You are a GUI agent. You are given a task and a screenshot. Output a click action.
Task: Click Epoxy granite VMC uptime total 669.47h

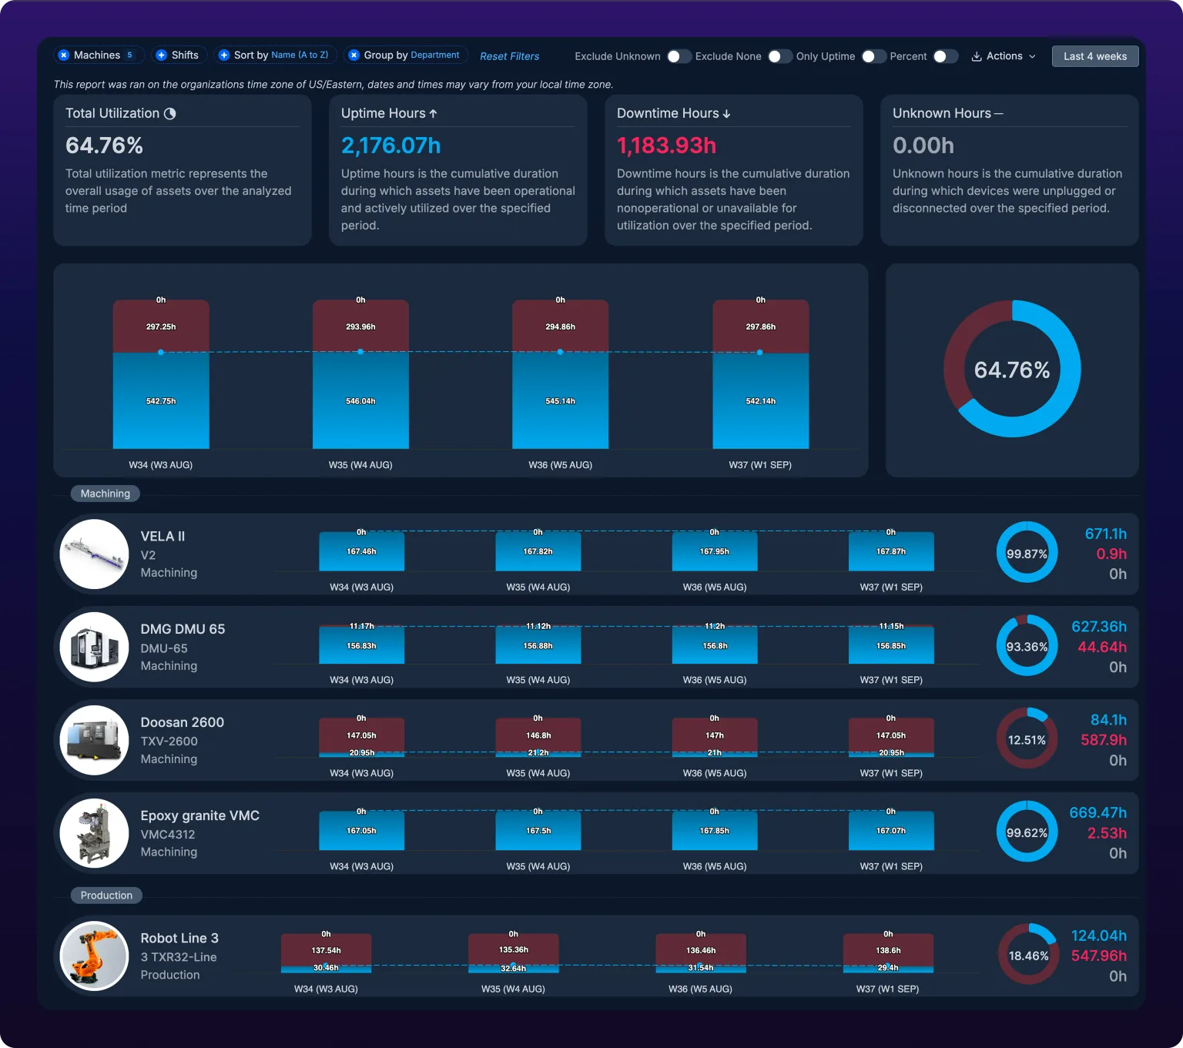[1098, 813]
